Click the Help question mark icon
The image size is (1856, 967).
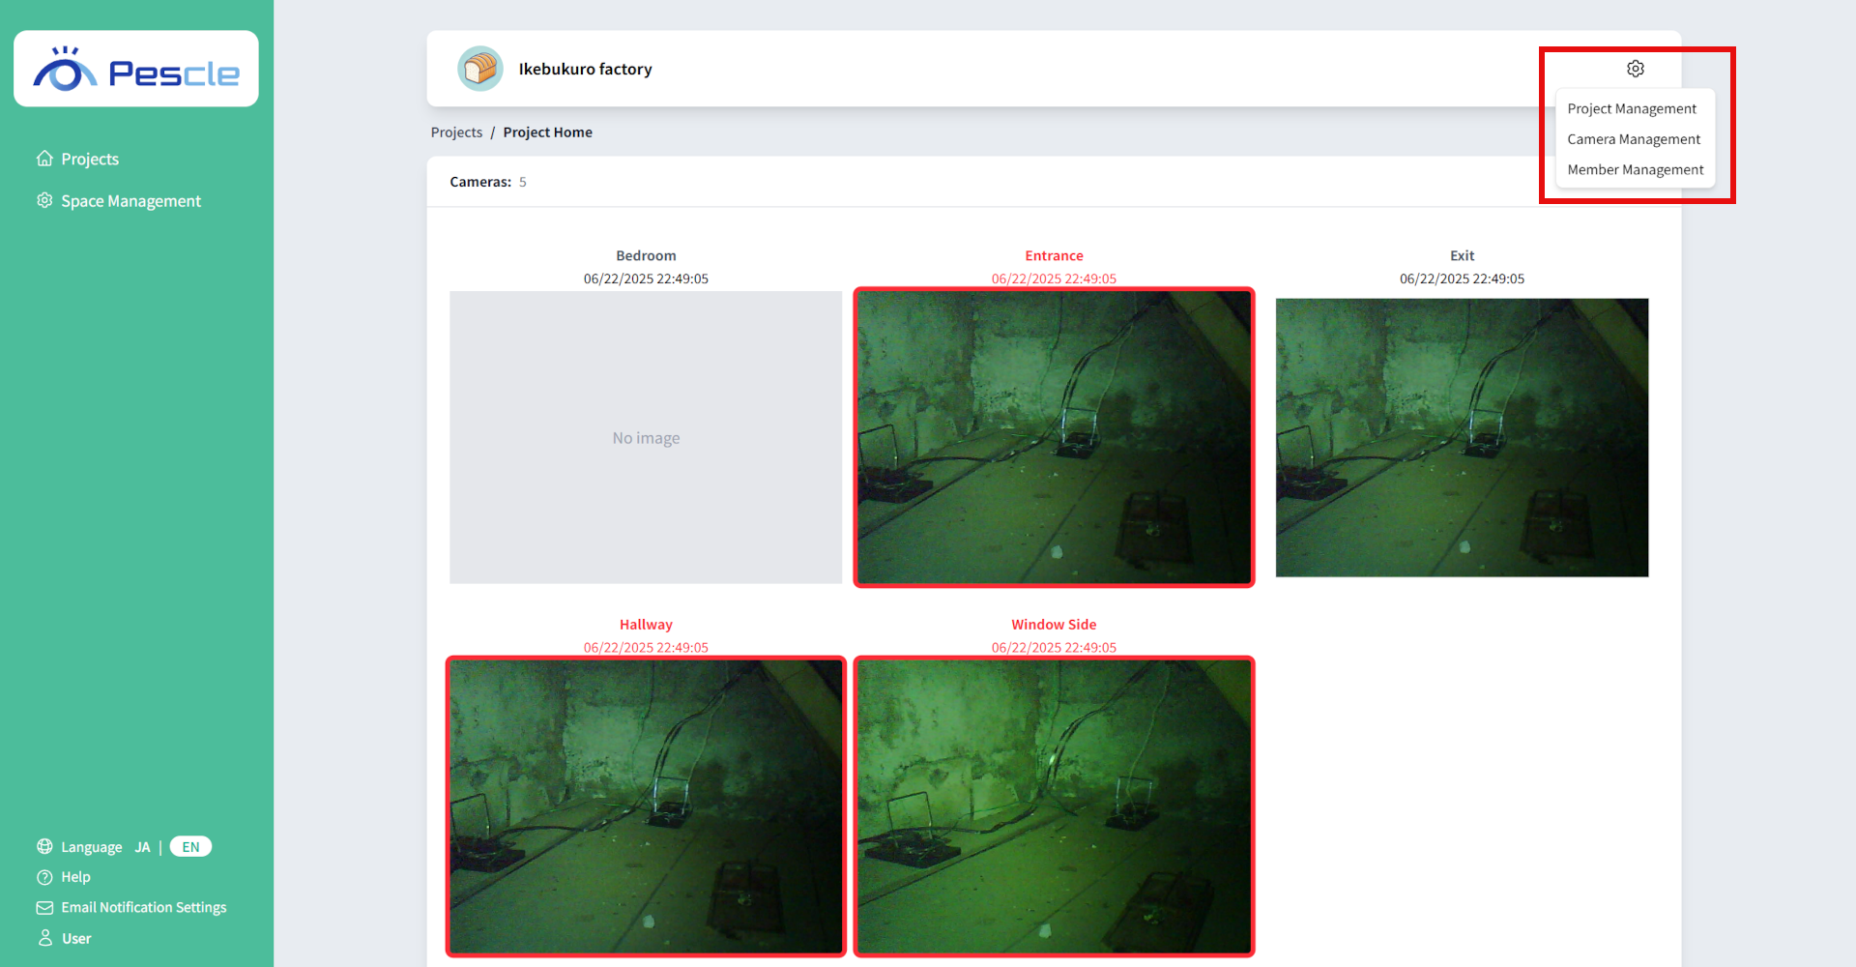(44, 877)
